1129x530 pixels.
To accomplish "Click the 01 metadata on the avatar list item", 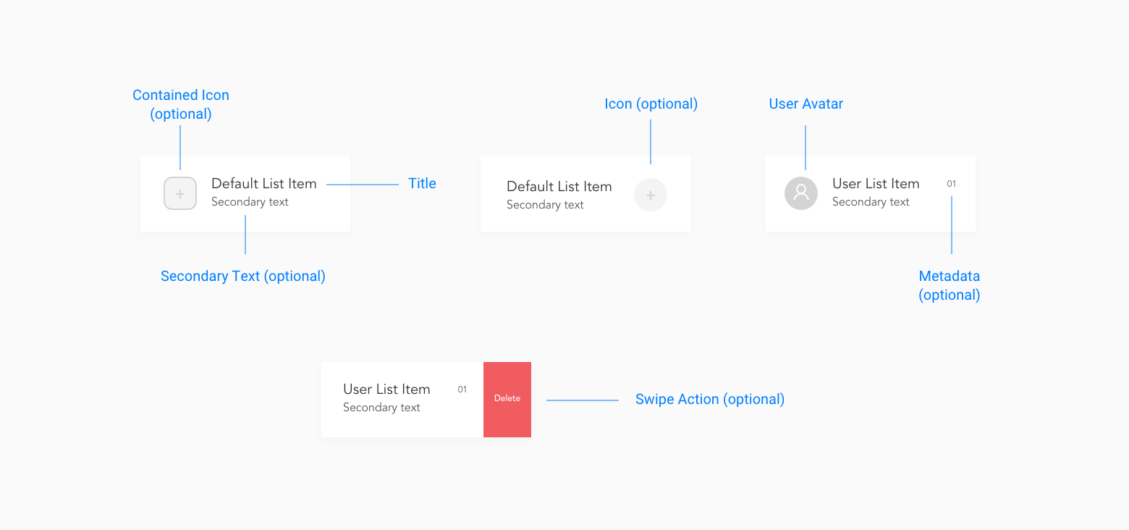I will (x=952, y=184).
